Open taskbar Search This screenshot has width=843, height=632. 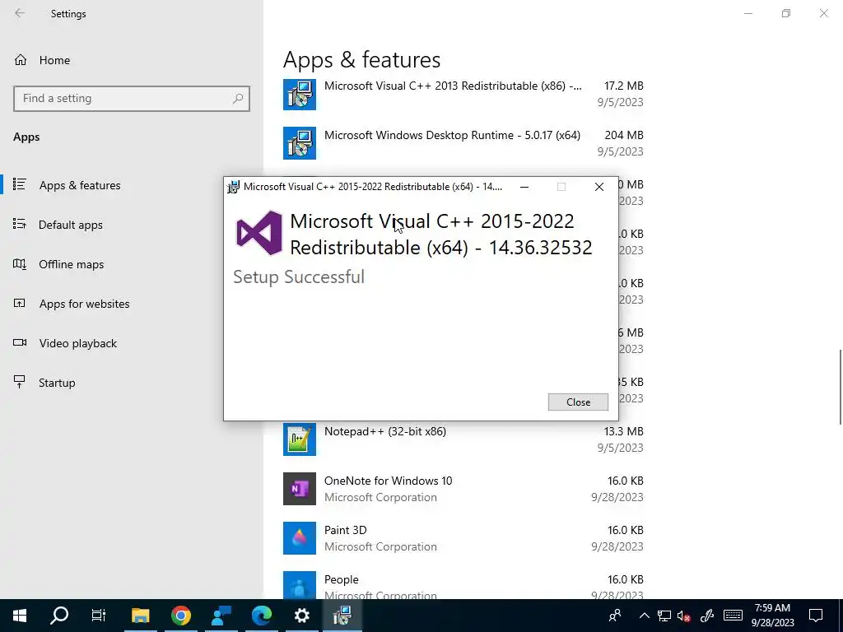(x=59, y=616)
